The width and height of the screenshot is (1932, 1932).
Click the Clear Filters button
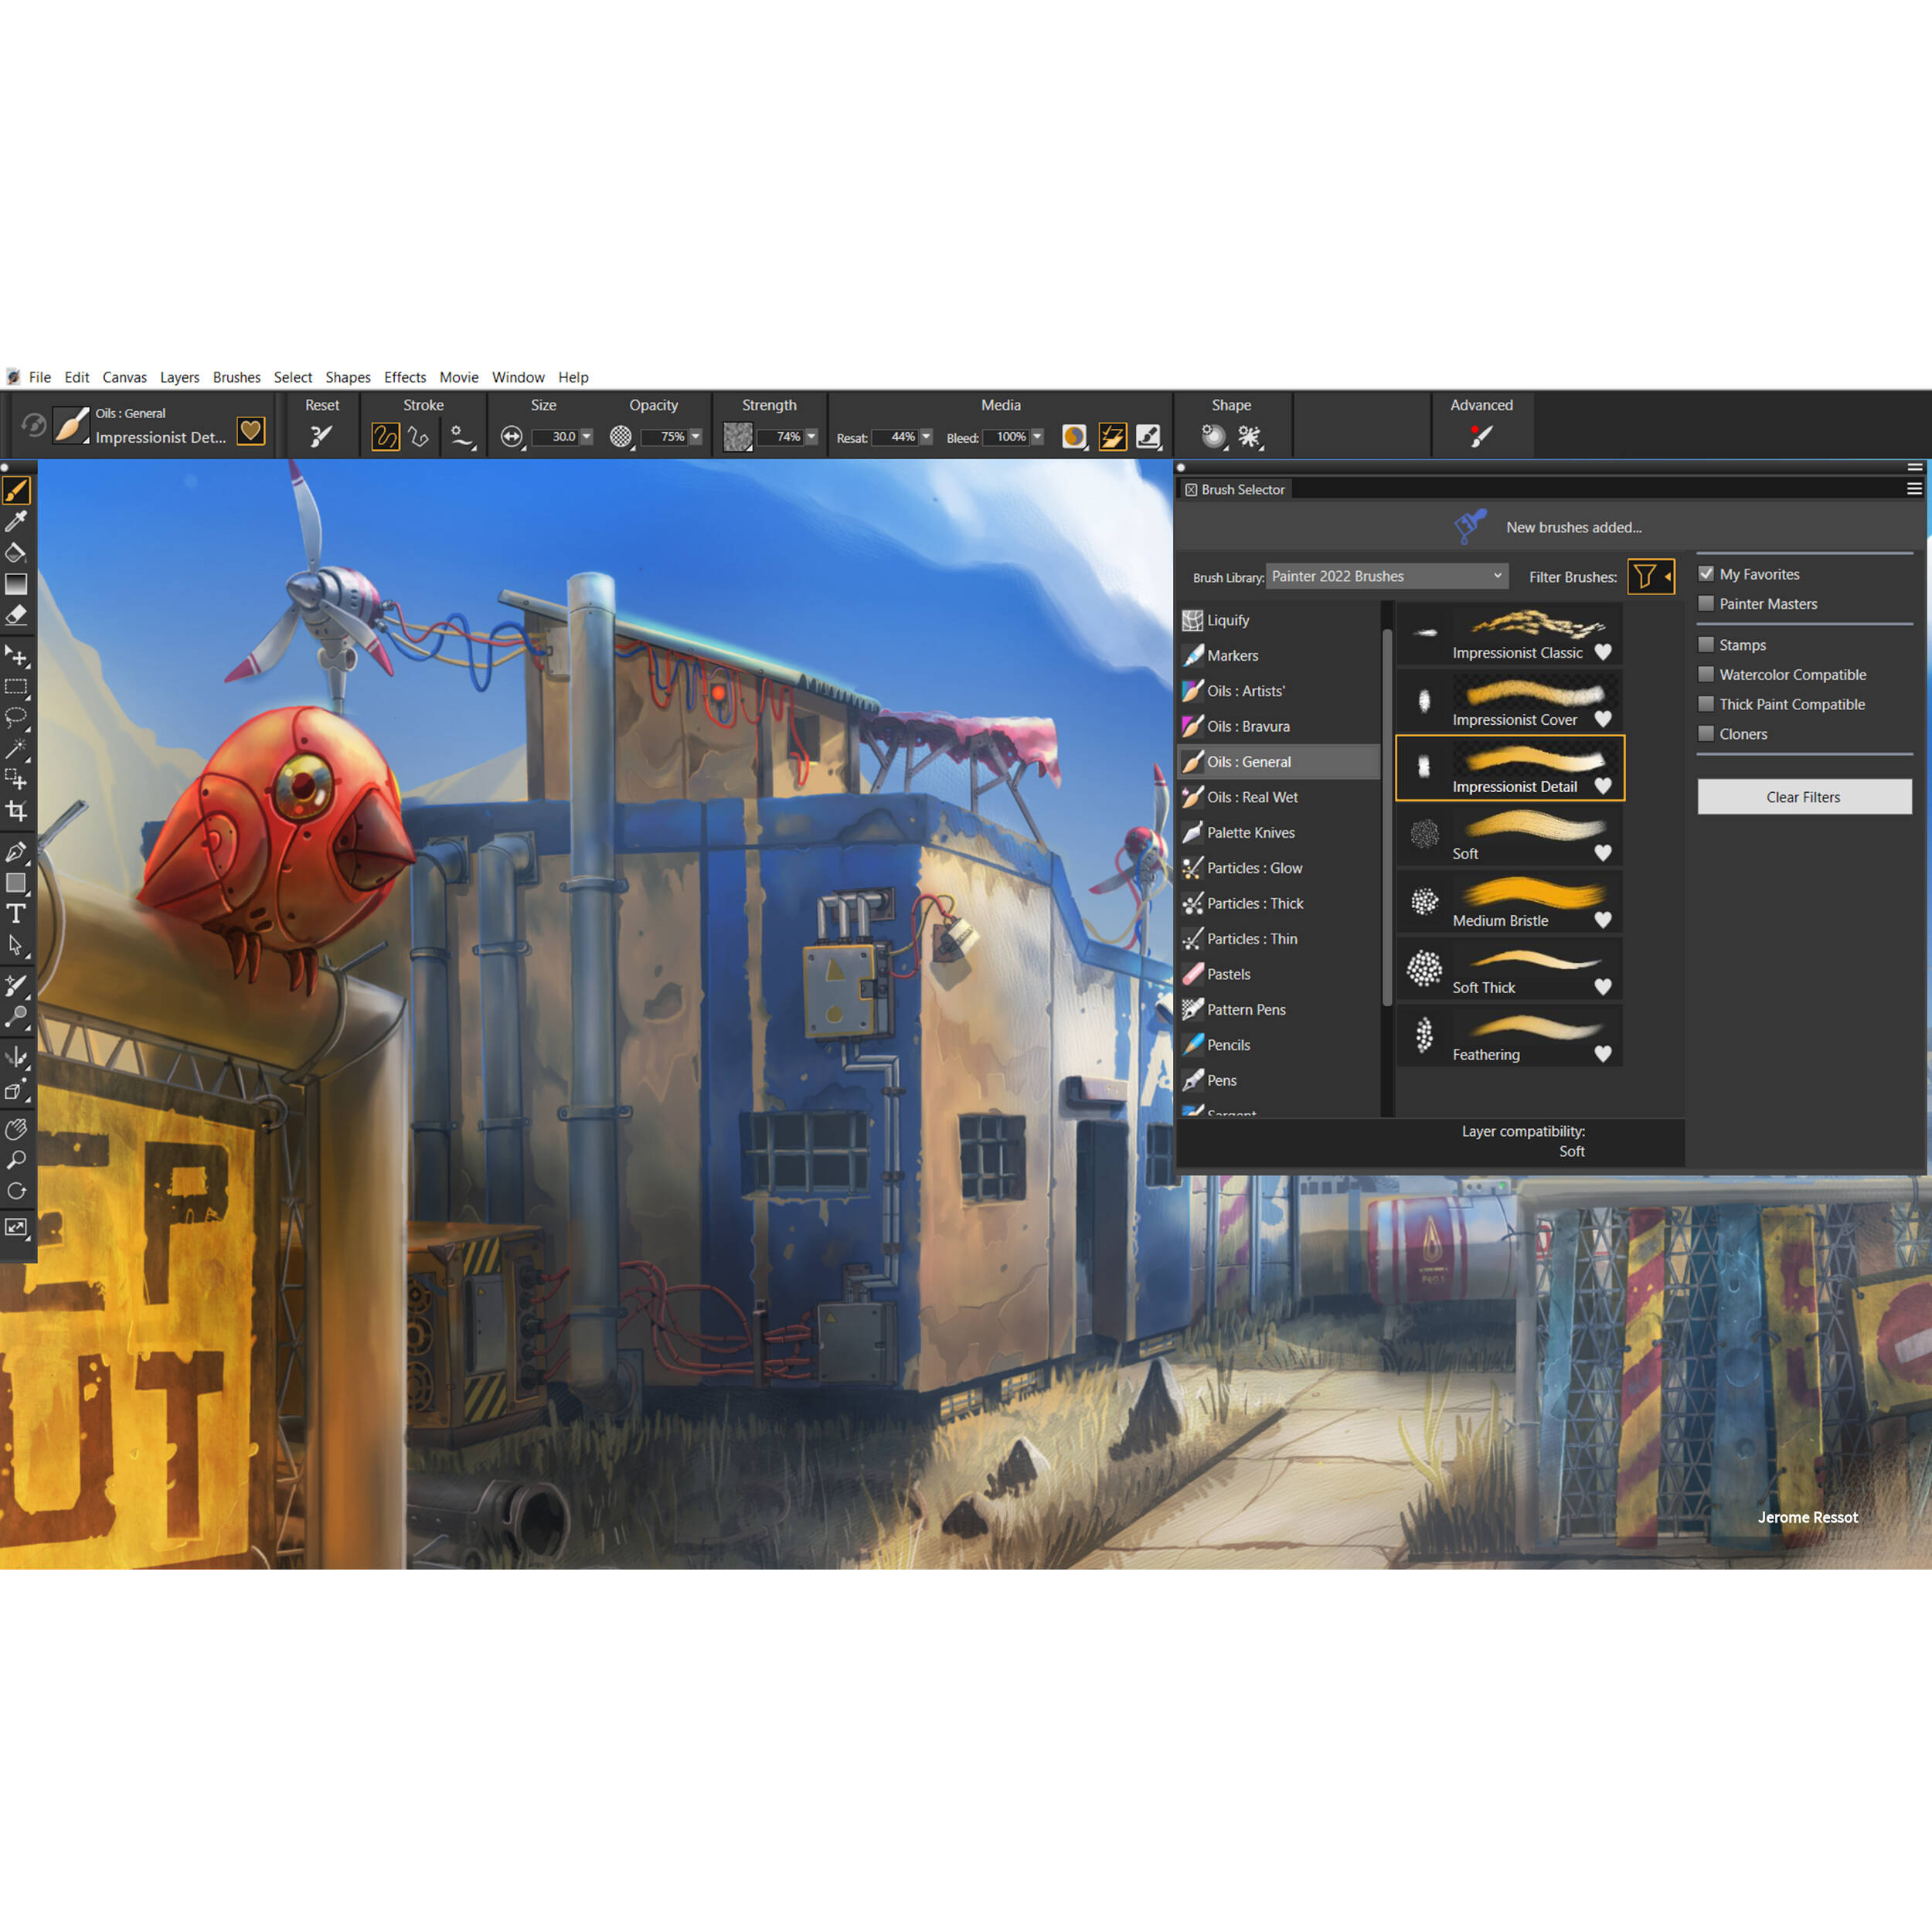tap(1803, 796)
